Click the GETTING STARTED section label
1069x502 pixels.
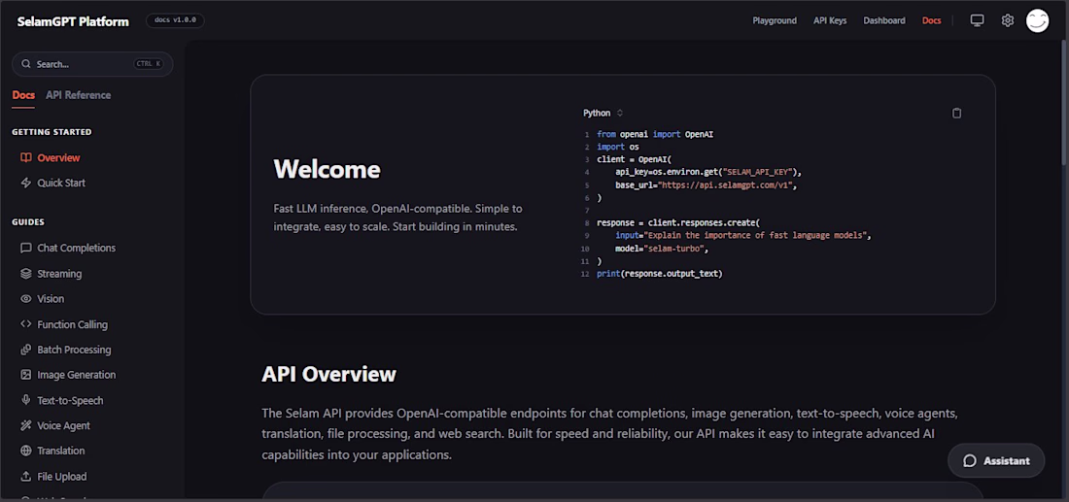coord(52,132)
